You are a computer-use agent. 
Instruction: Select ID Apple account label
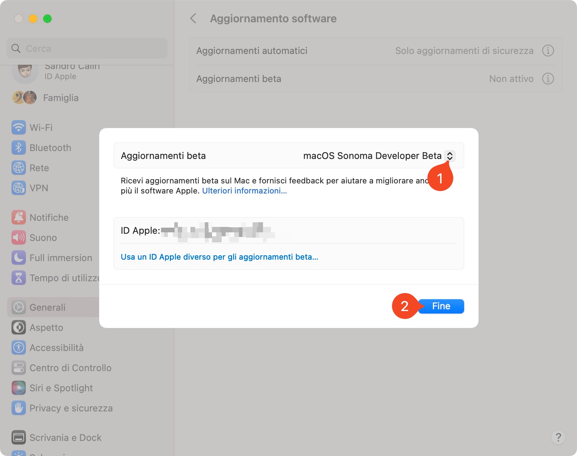coord(60,77)
